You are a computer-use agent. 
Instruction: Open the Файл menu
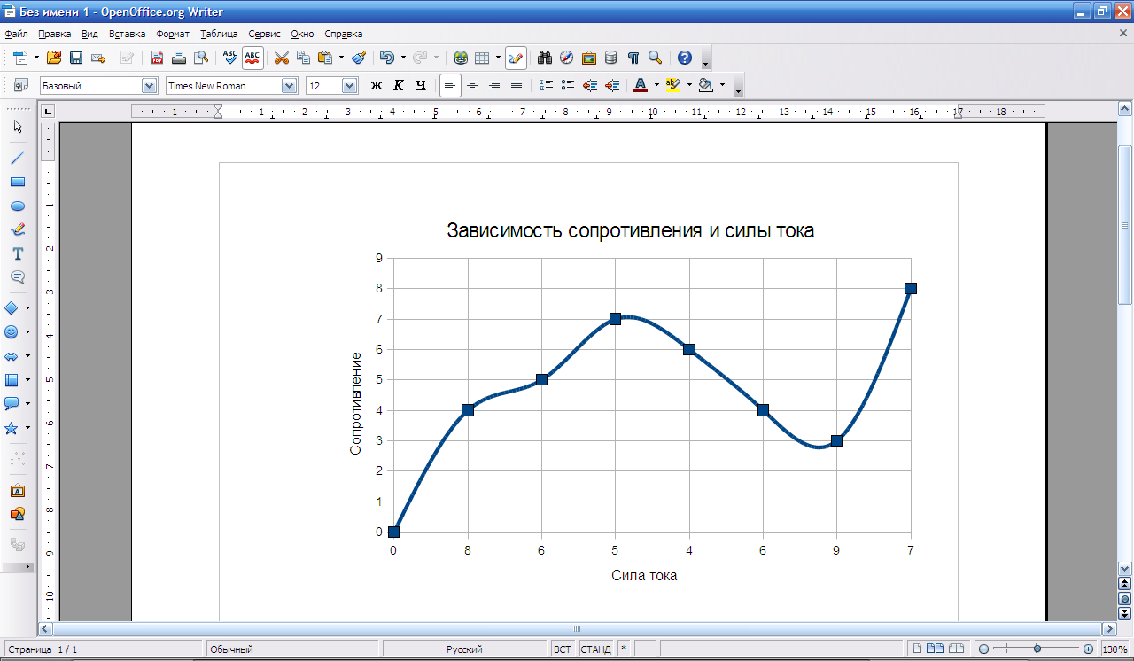click(16, 34)
